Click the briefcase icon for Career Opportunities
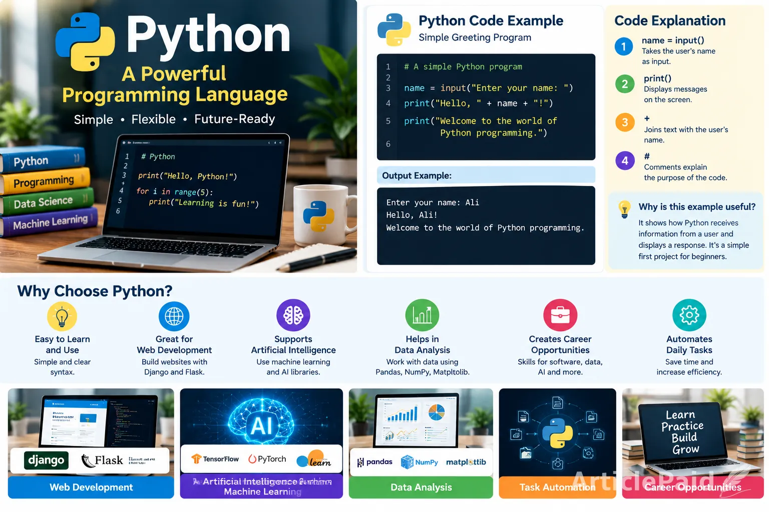 [x=560, y=315]
